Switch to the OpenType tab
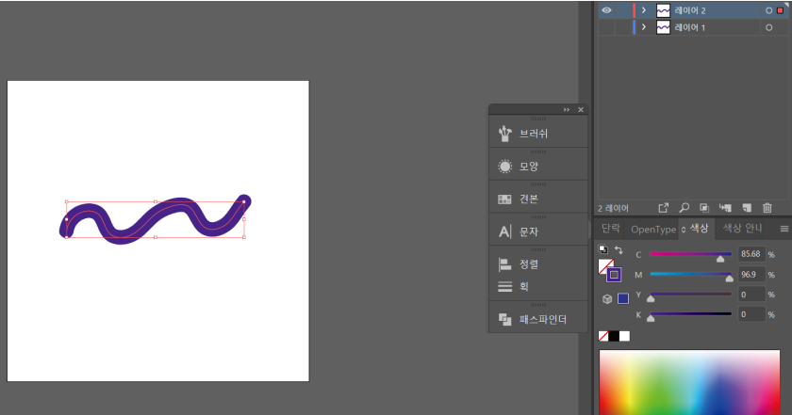This screenshot has height=415, width=792. (x=652, y=229)
